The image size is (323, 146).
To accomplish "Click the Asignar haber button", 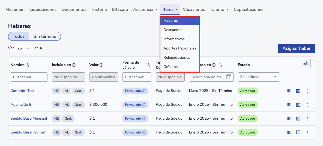I will click(296, 48).
